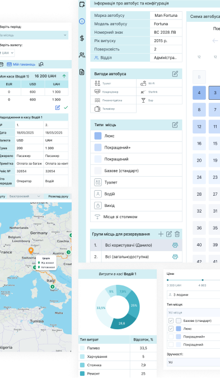Select seat number 16 in bus scheme
220x378 pixels.
199,144
